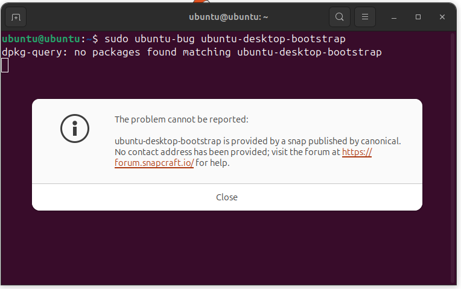
Task: Open terminal search
Action: click(x=340, y=17)
